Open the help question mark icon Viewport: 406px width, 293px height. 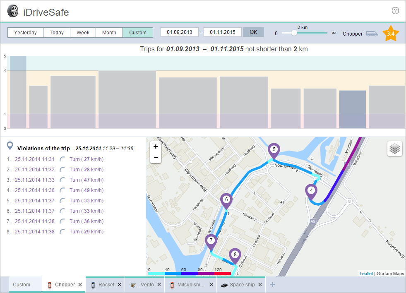pyautogui.click(x=395, y=11)
